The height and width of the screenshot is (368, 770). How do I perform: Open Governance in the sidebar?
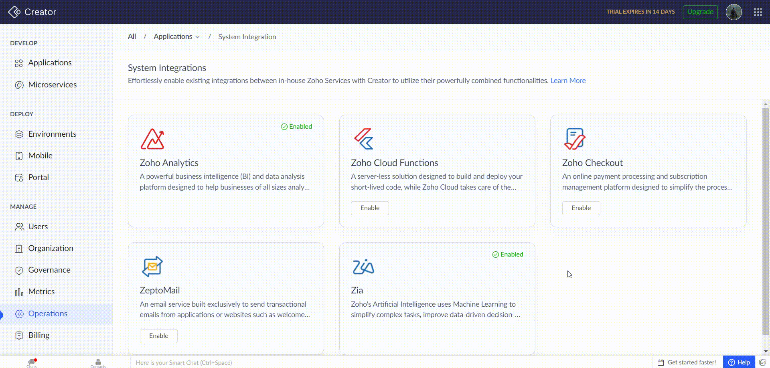(49, 270)
